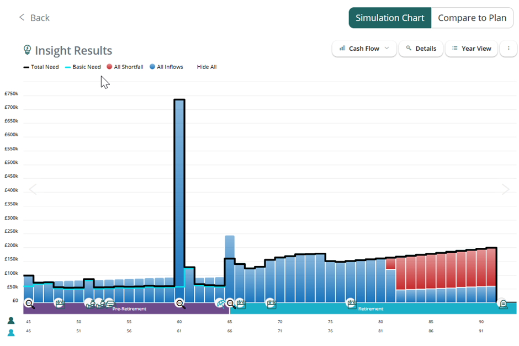Switch to the Compare to Plan tab
Viewport: 519px width, 346px height.
point(472,18)
